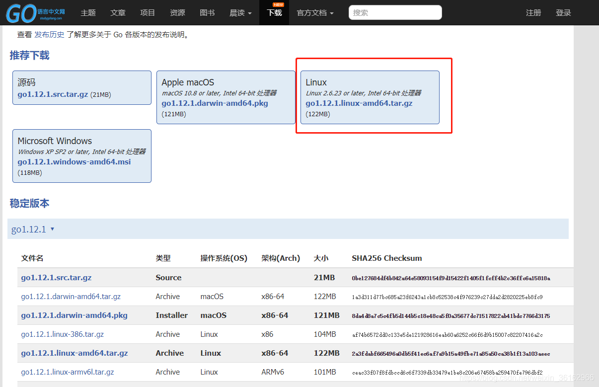This screenshot has width=599, height=387.
Task: Click the ARMv6 architecture cell
Action: click(273, 372)
